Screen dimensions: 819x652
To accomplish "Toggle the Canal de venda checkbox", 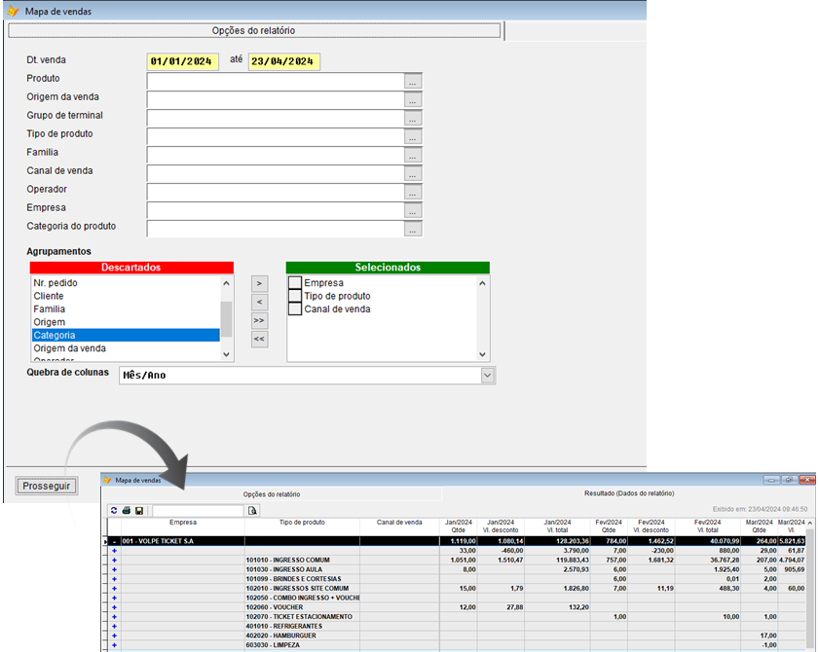I will pyautogui.click(x=295, y=309).
